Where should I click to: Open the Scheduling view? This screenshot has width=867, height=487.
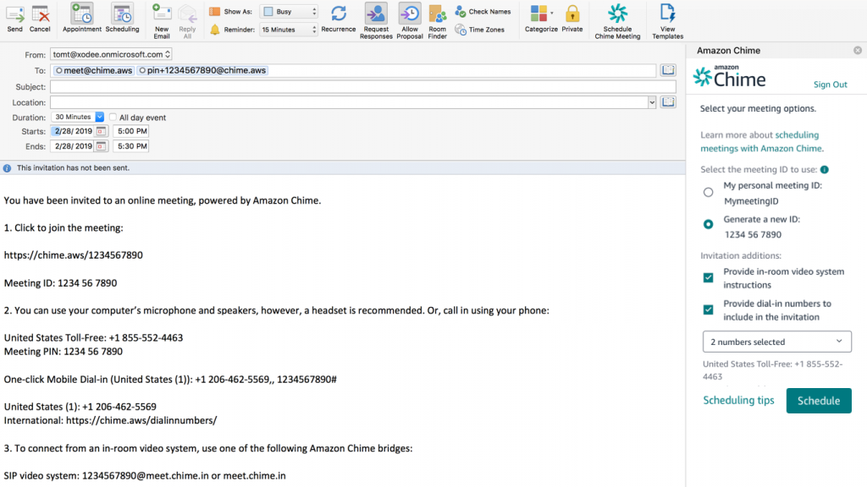click(x=122, y=19)
